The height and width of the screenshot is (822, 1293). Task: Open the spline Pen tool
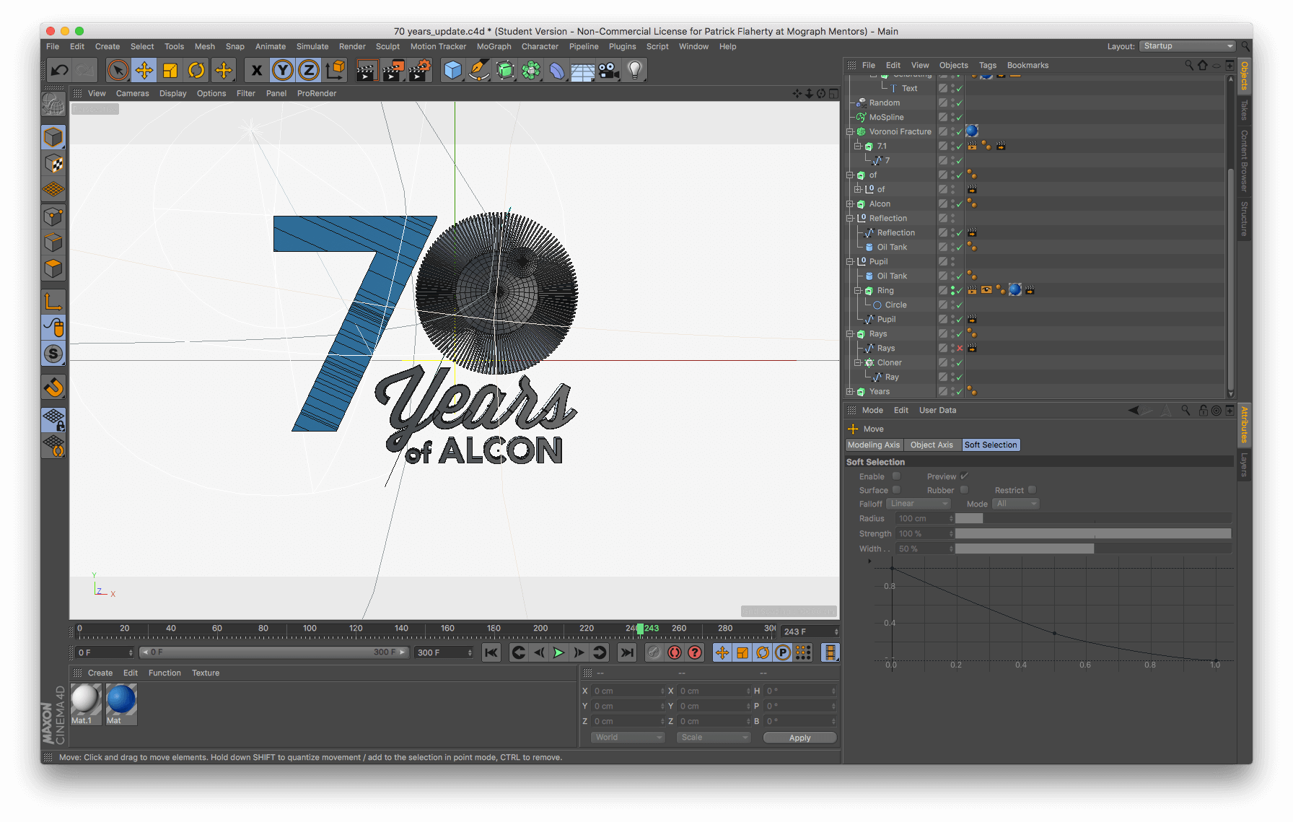[x=478, y=70]
